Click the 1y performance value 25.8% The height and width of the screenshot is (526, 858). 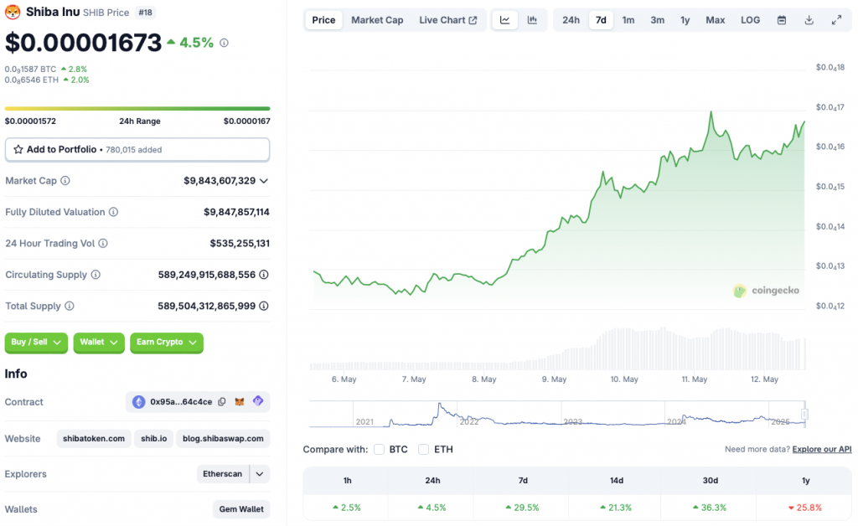[x=805, y=508]
